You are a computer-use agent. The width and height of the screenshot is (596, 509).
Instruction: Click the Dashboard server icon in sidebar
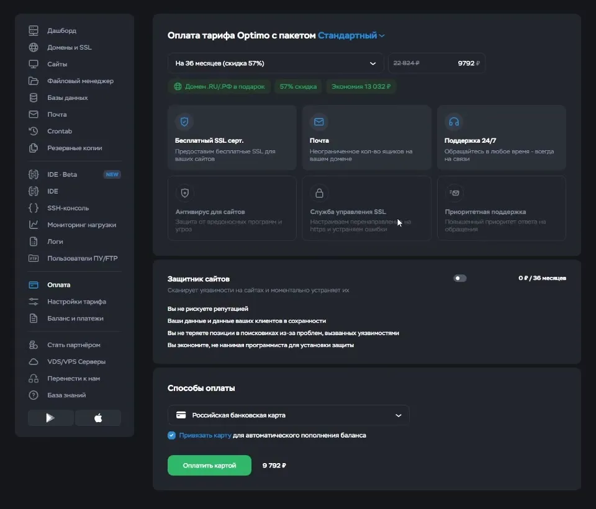click(34, 30)
